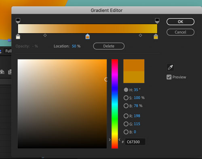The height and width of the screenshot is (159, 202).
Task: Click the blue value 0
Action: point(135,132)
